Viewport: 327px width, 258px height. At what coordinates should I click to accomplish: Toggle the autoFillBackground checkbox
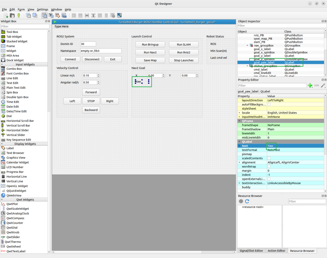coord(269,104)
